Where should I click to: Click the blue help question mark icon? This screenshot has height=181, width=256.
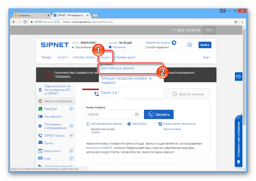pyautogui.click(x=238, y=76)
